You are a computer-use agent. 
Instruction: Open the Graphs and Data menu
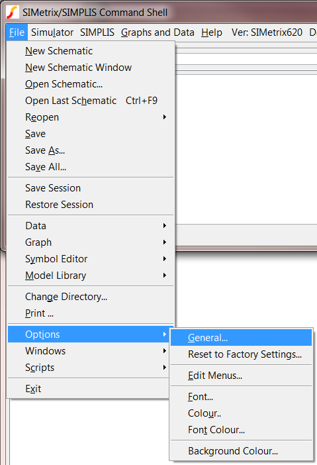[158, 32]
